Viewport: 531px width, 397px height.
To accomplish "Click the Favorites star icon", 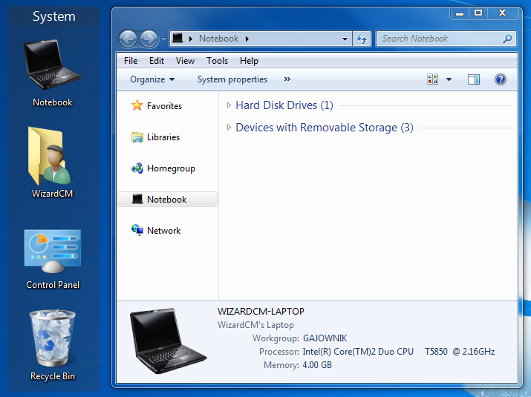I will pos(137,105).
